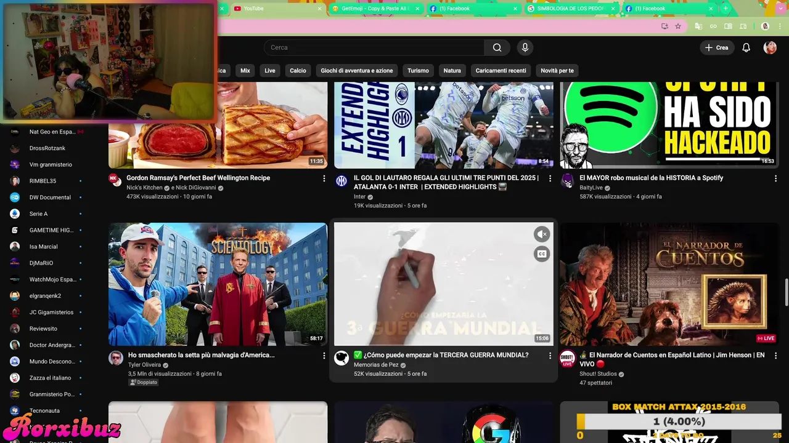Click the Crea button

(717, 47)
